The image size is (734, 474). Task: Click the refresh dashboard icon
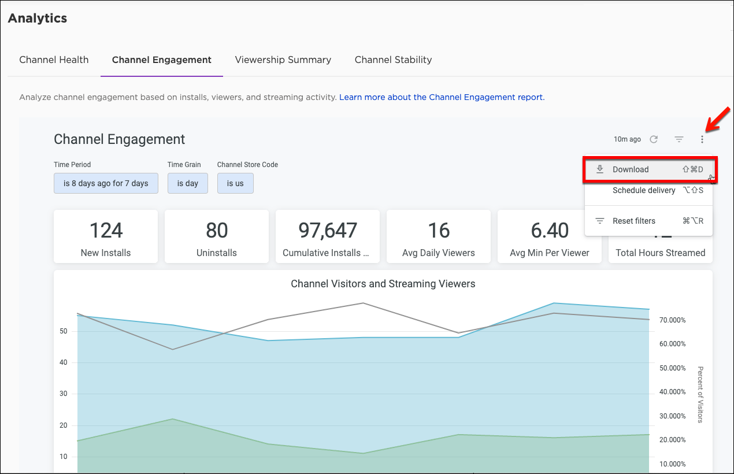[654, 139]
